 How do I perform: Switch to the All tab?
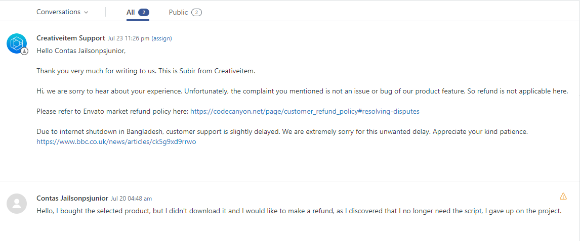click(138, 12)
